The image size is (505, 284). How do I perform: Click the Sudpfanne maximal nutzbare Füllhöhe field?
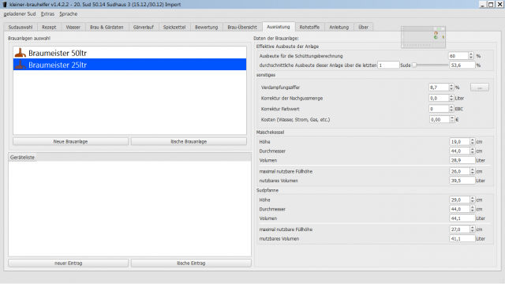[459, 230]
